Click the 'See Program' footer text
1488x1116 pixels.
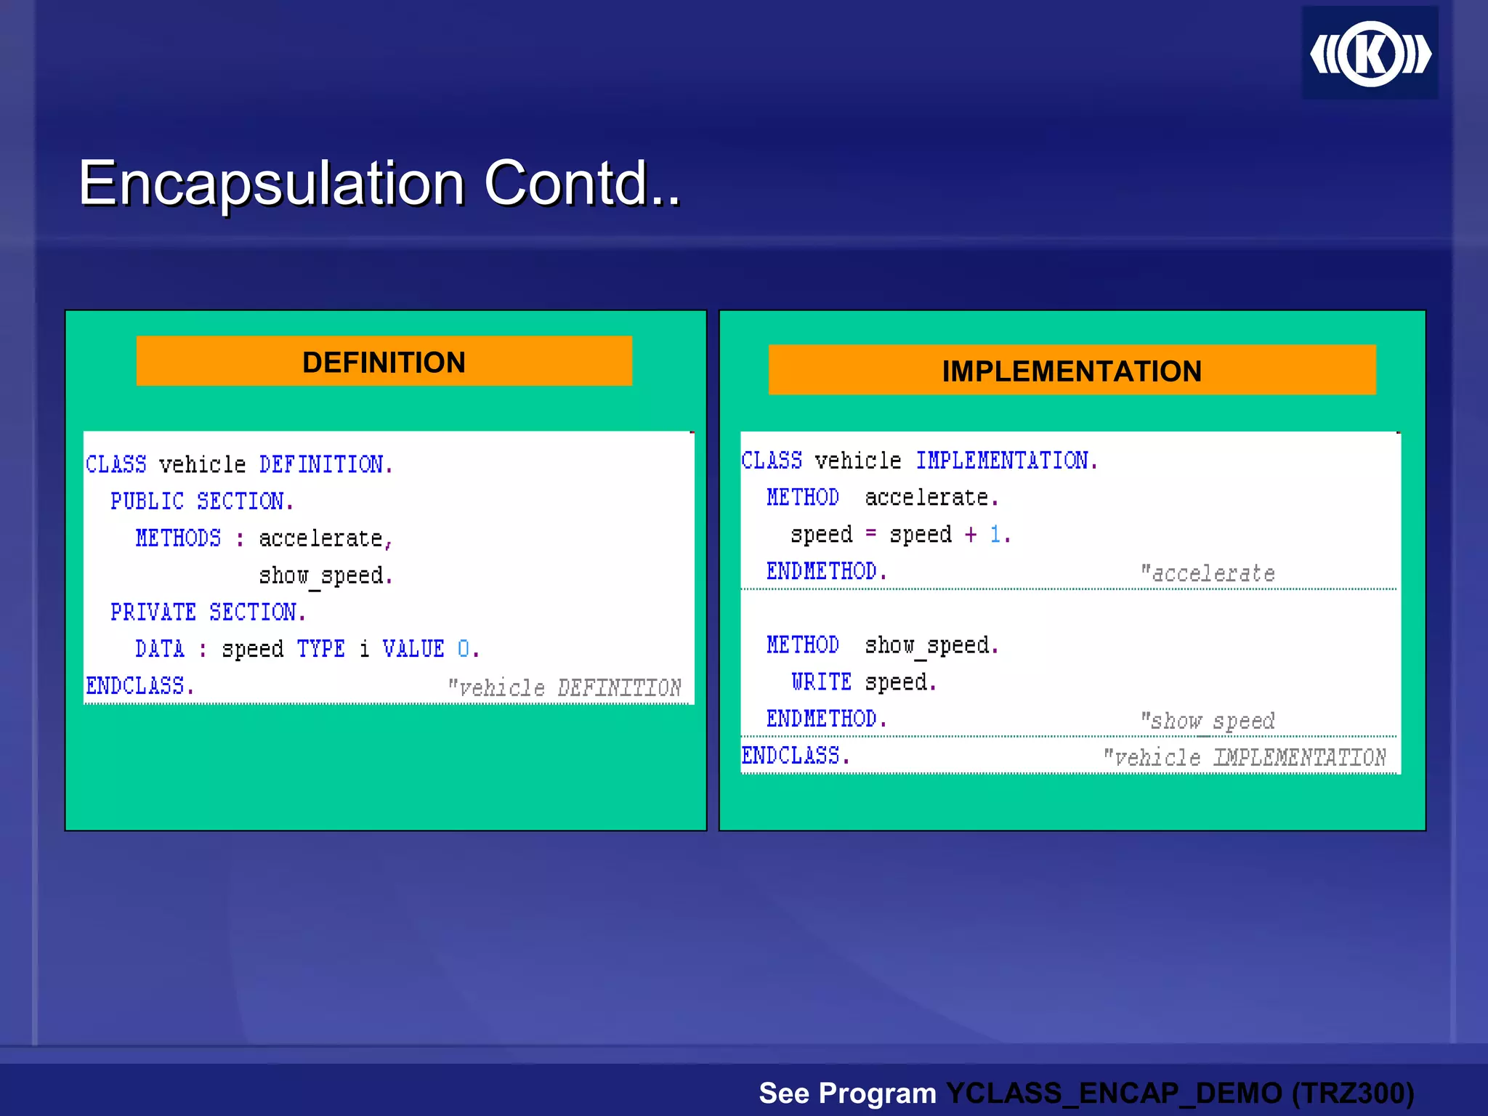847,1093
